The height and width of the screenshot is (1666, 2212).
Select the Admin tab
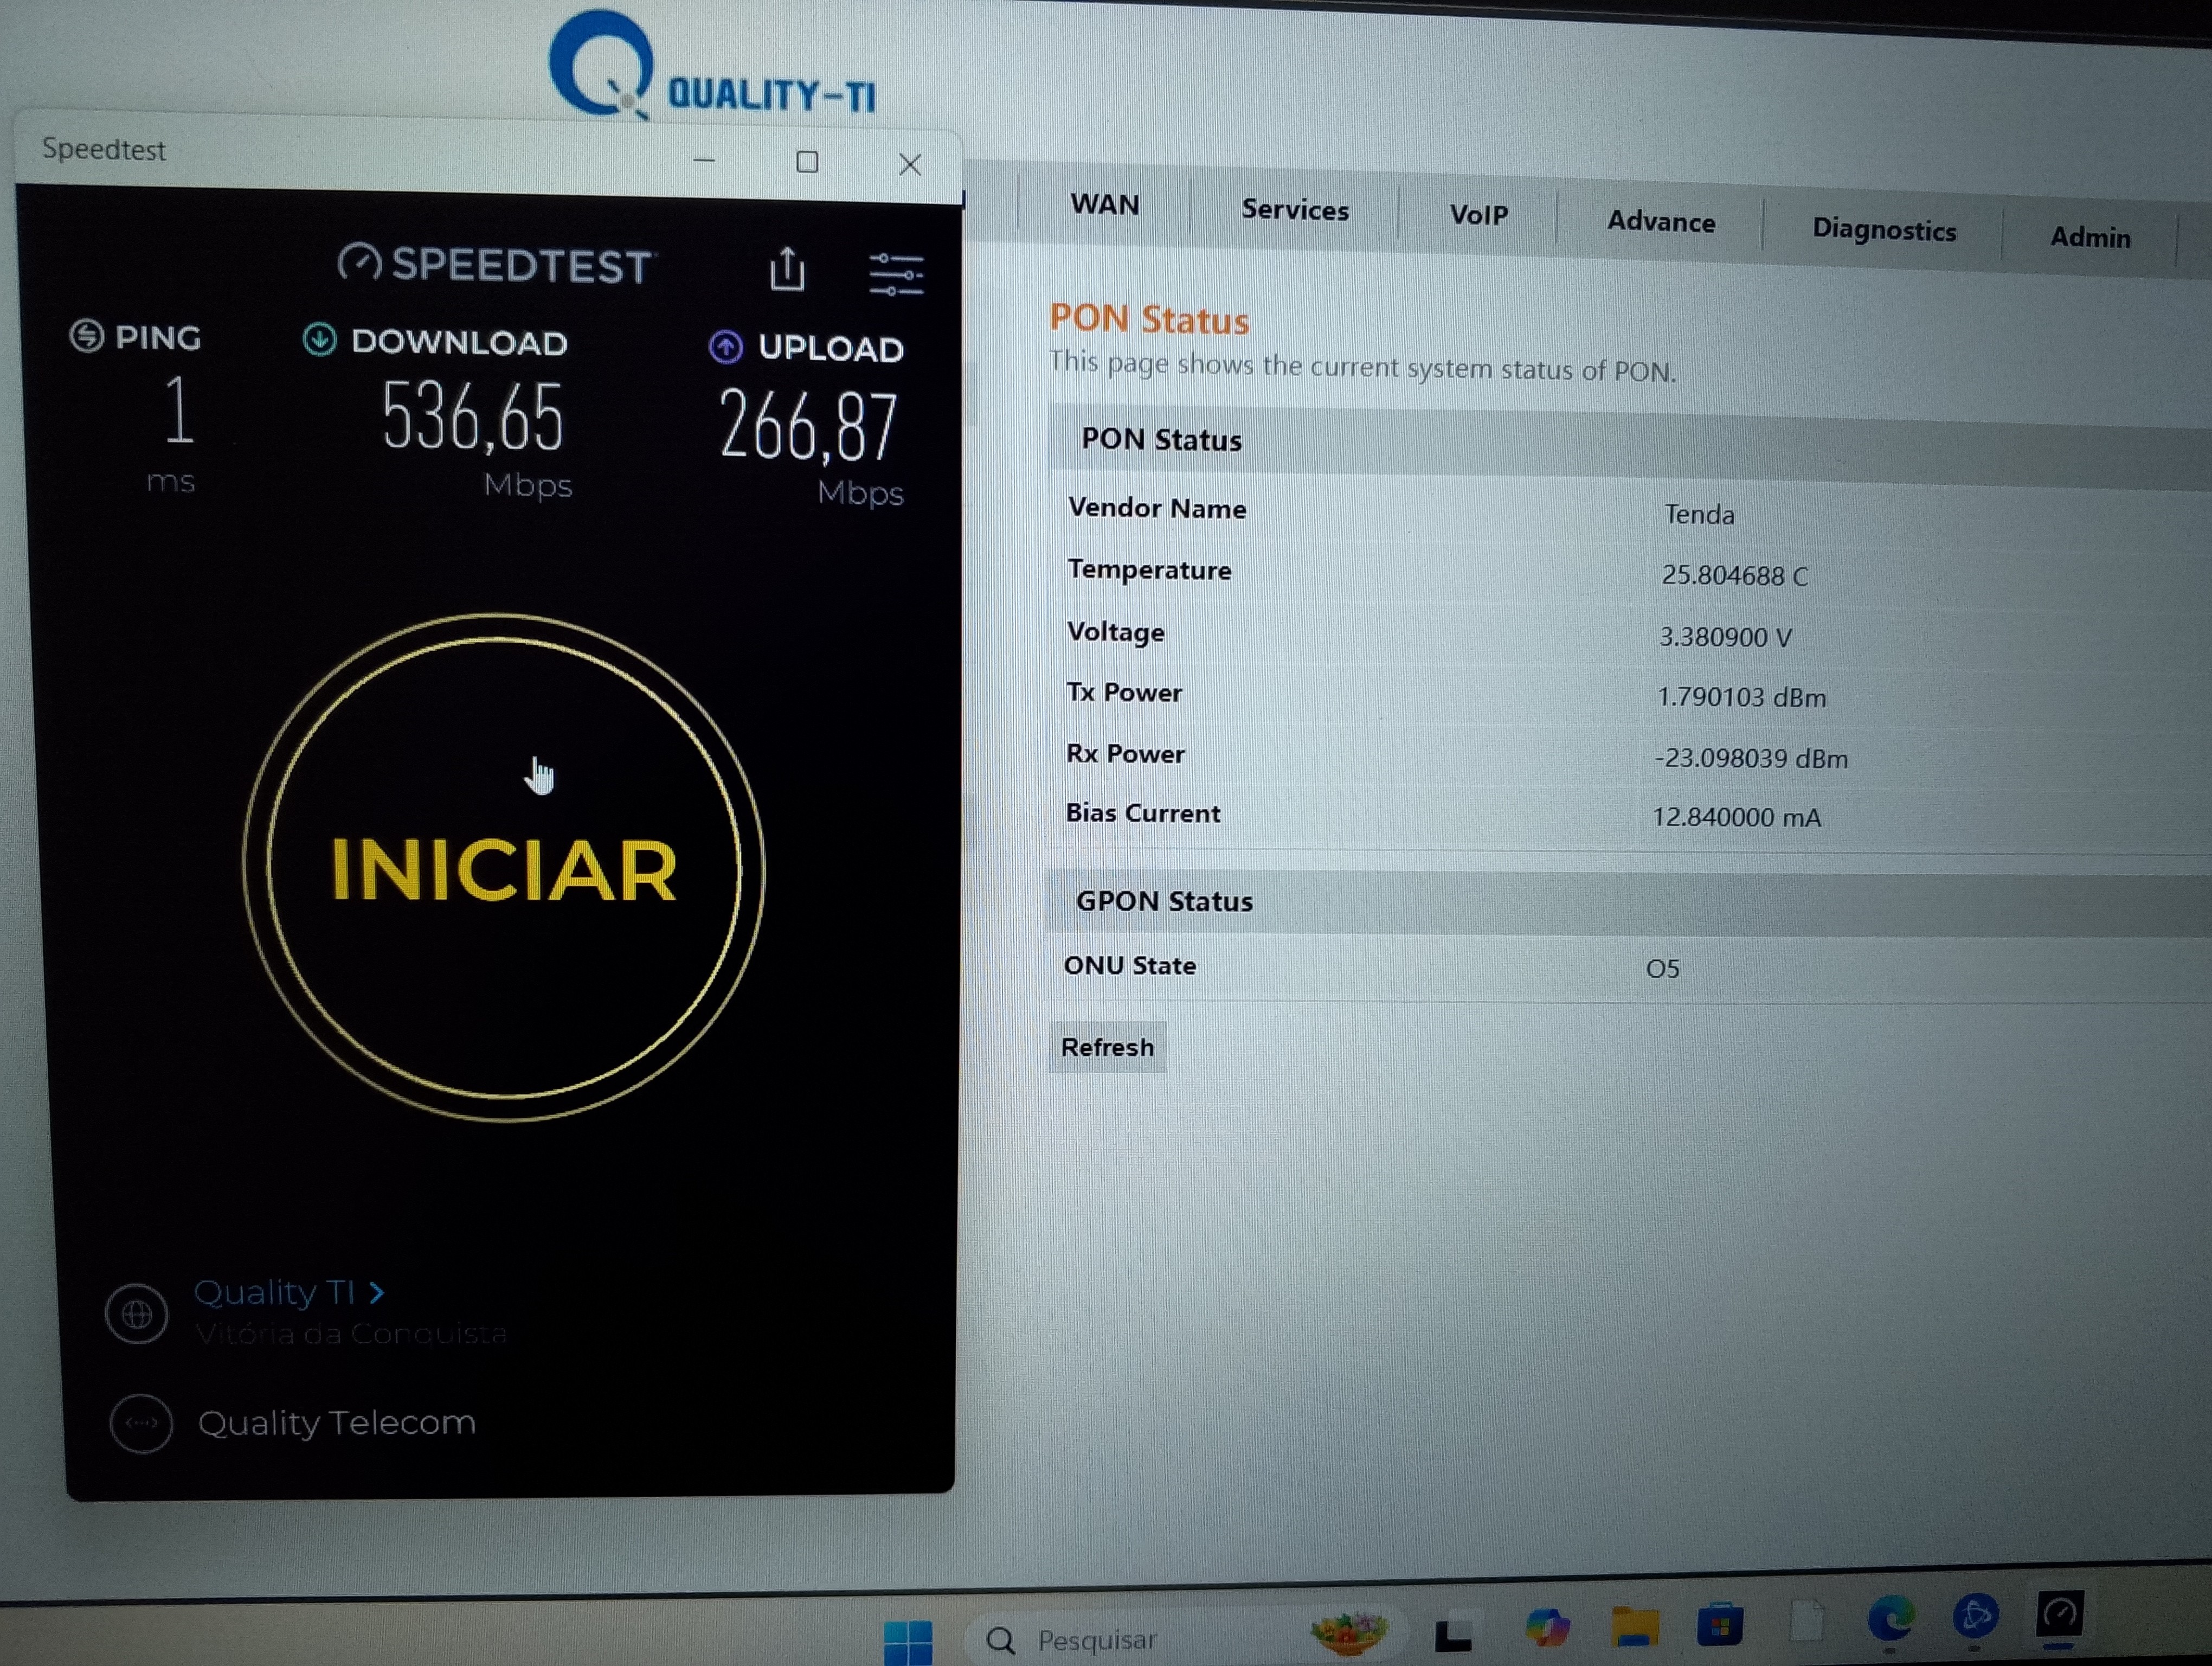click(x=2089, y=238)
